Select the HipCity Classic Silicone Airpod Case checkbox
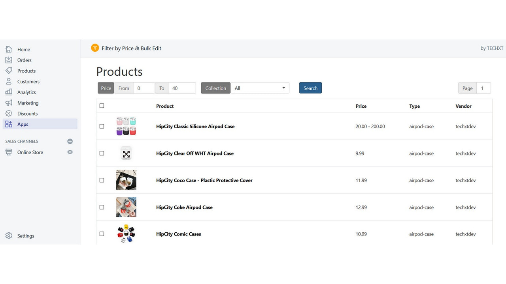506x284 pixels. pyautogui.click(x=102, y=126)
